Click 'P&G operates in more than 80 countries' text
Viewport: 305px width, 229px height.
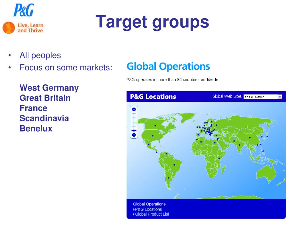tap(172, 80)
